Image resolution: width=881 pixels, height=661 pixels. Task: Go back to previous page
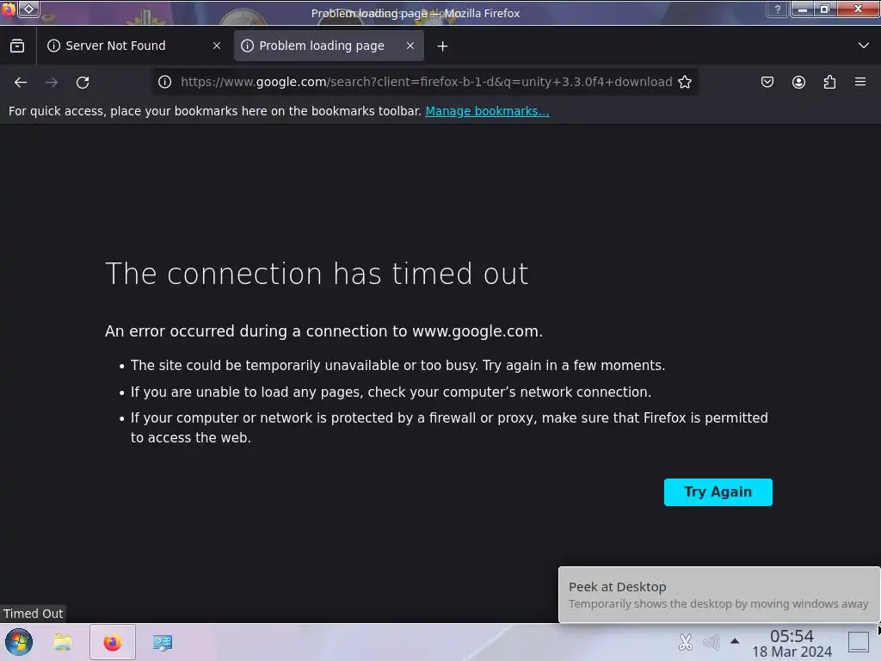click(21, 82)
